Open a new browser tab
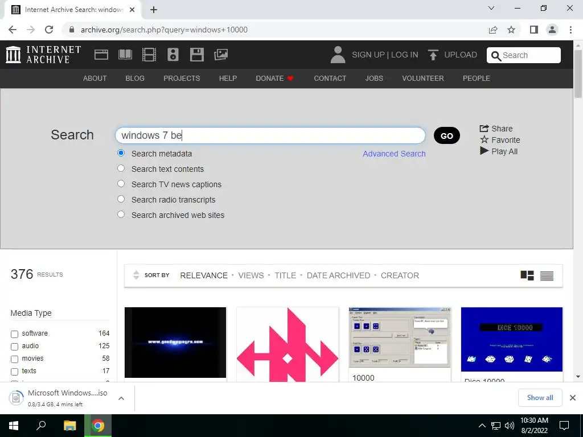The image size is (583, 437). click(x=154, y=10)
